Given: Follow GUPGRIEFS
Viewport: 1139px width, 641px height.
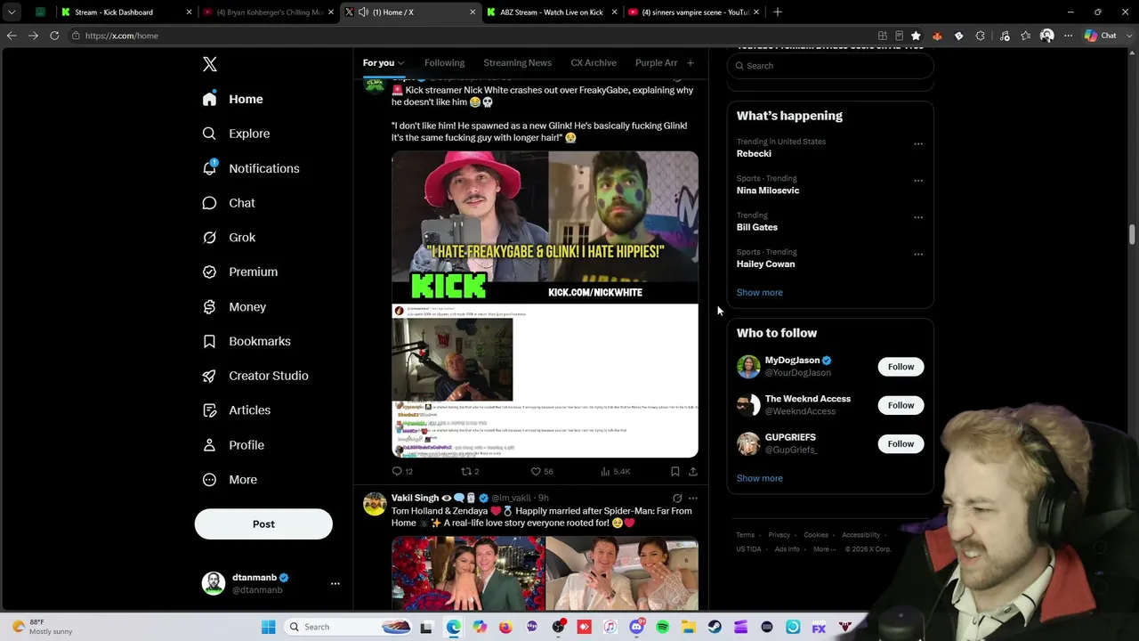Looking at the screenshot, I should tap(901, 443).
